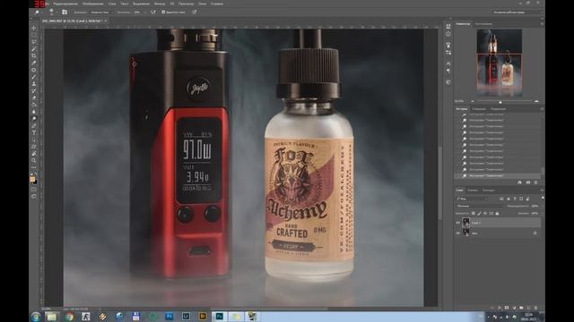The image size is (574, 322).
Task: Click the Navigator zoom slider handle
Action: (500, 101)
